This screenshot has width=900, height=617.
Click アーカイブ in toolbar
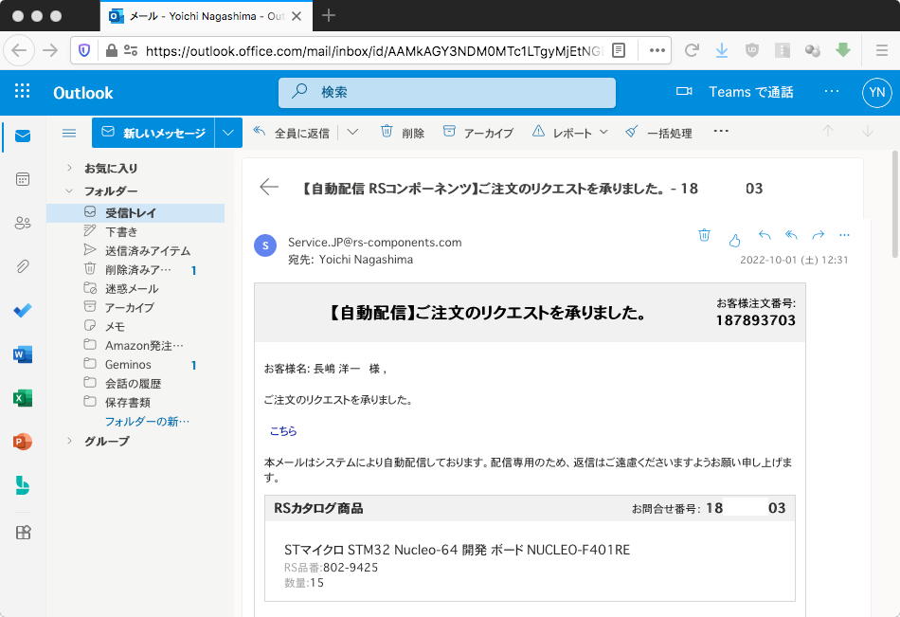(x=478, y=133)
